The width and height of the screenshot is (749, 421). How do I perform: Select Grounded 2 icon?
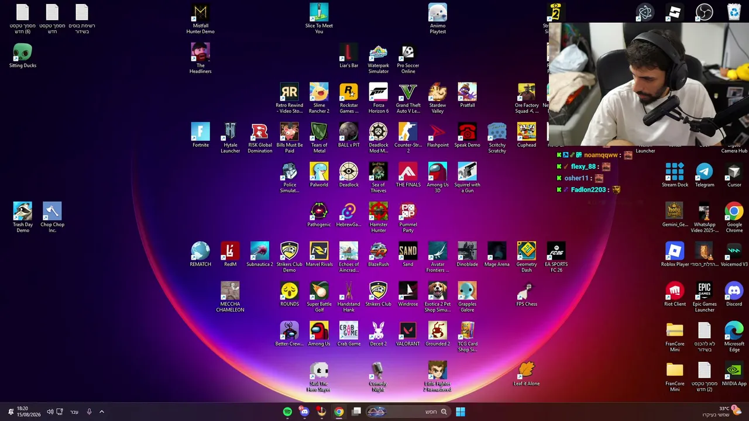tap(438, 334)
